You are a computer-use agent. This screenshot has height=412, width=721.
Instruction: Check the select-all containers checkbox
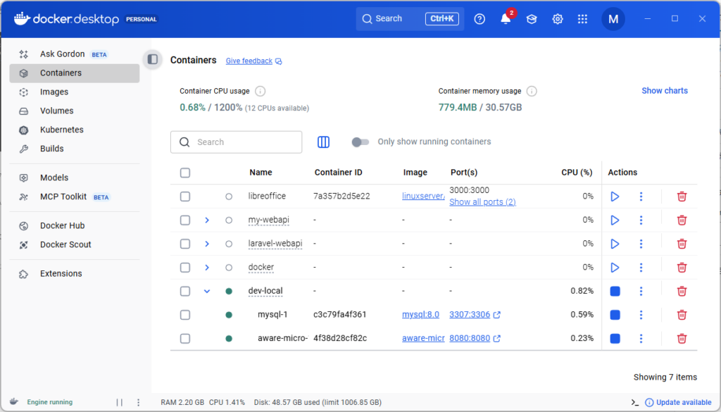[x=185, y=173]
